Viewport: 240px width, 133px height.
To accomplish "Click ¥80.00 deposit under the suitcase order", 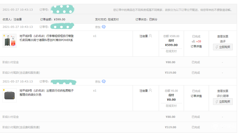I will (170, 62).
